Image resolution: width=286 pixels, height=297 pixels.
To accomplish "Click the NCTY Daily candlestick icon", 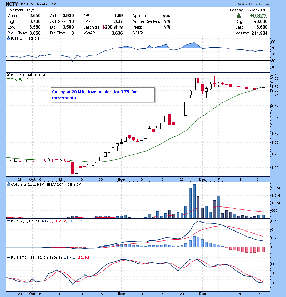I will 8,75.
